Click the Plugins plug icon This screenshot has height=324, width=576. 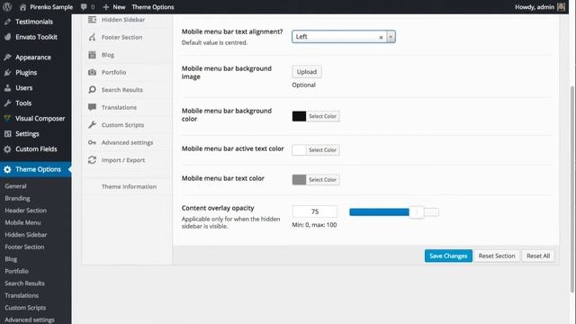[x=7, y=73]
